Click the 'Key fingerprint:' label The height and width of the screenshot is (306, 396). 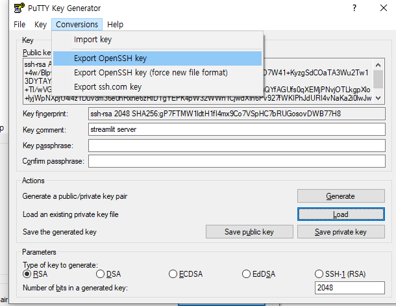(x=45, y=114)
